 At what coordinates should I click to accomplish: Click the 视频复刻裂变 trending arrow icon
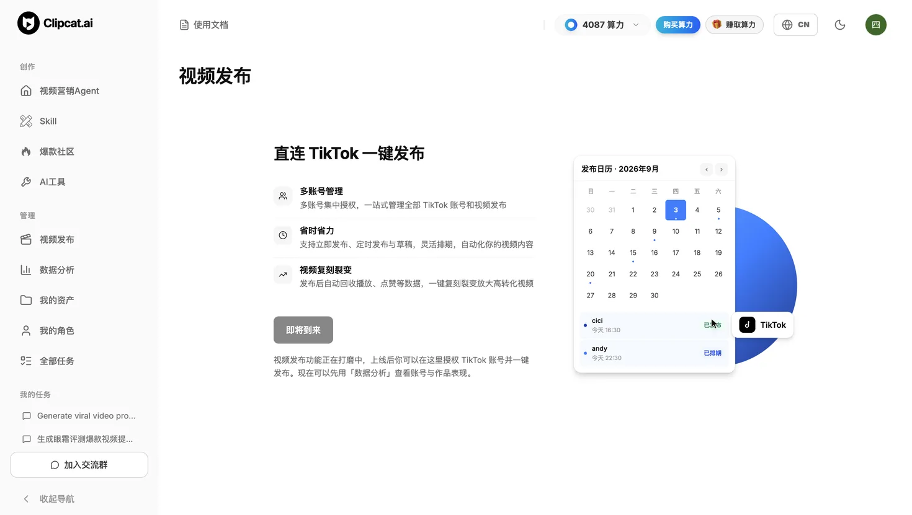pos(283,275)
